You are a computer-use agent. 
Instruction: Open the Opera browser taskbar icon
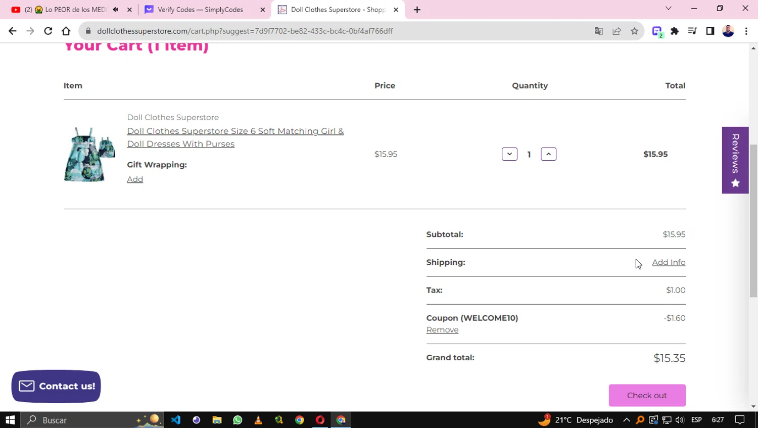pyautogui.click(x=320, y=420)
